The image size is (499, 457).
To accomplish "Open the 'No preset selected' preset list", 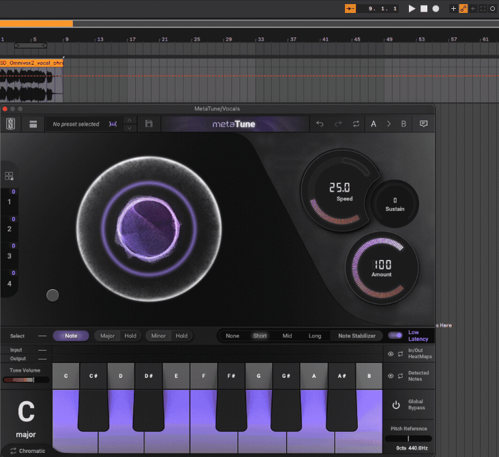I will (x=76, y=124).
